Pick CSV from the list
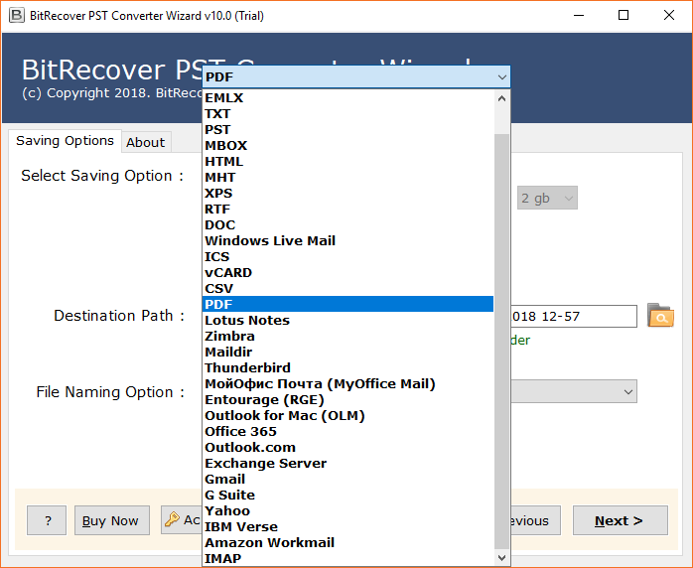This screenshot has width=693, height=568. click(x=347, y=289)
